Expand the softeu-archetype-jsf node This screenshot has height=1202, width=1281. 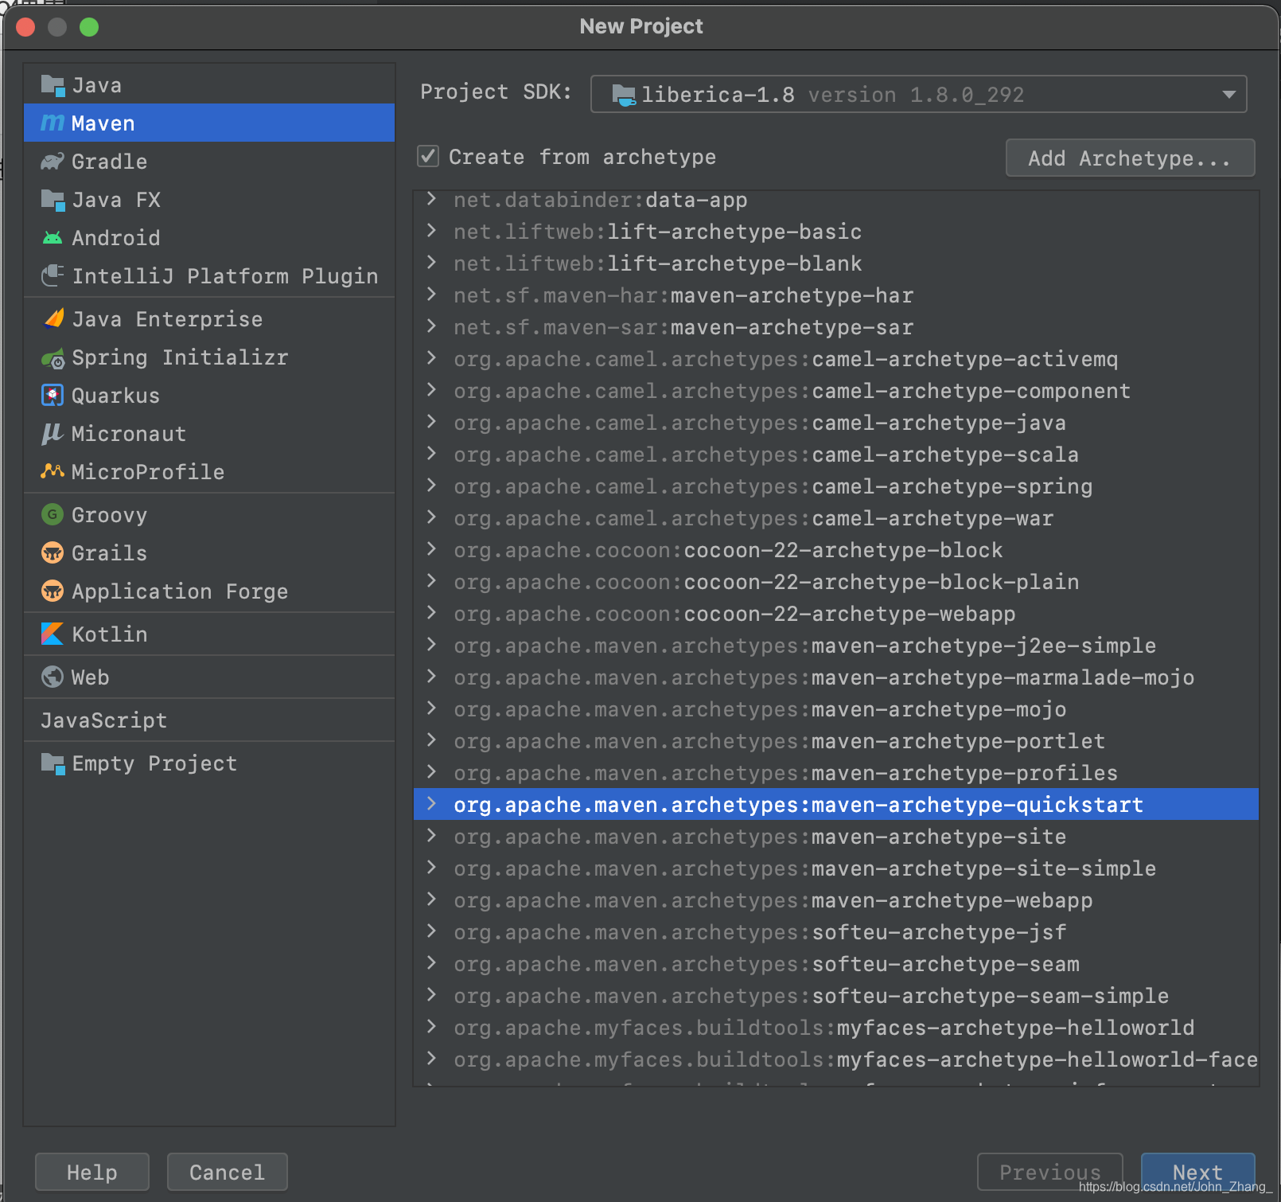tap(431, 931)
